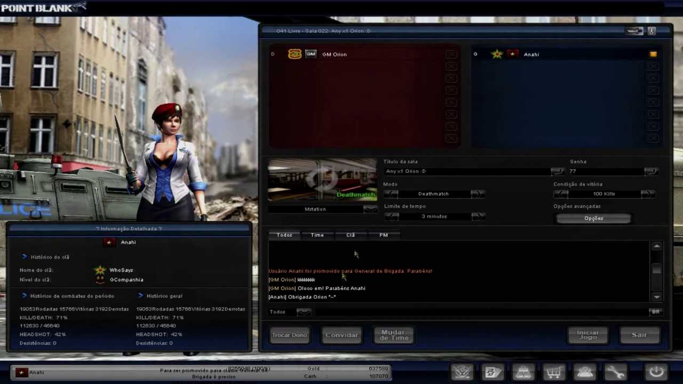This screenshot has width=683, height=384.
Task: Confirm room title with the enter icon
Action: tap(558, 171)
